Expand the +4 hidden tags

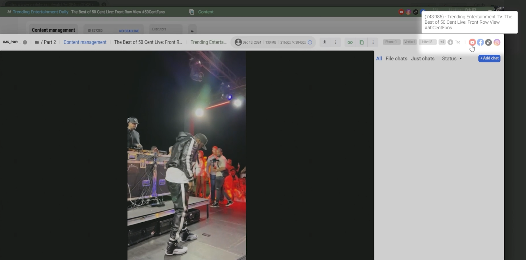442,42
